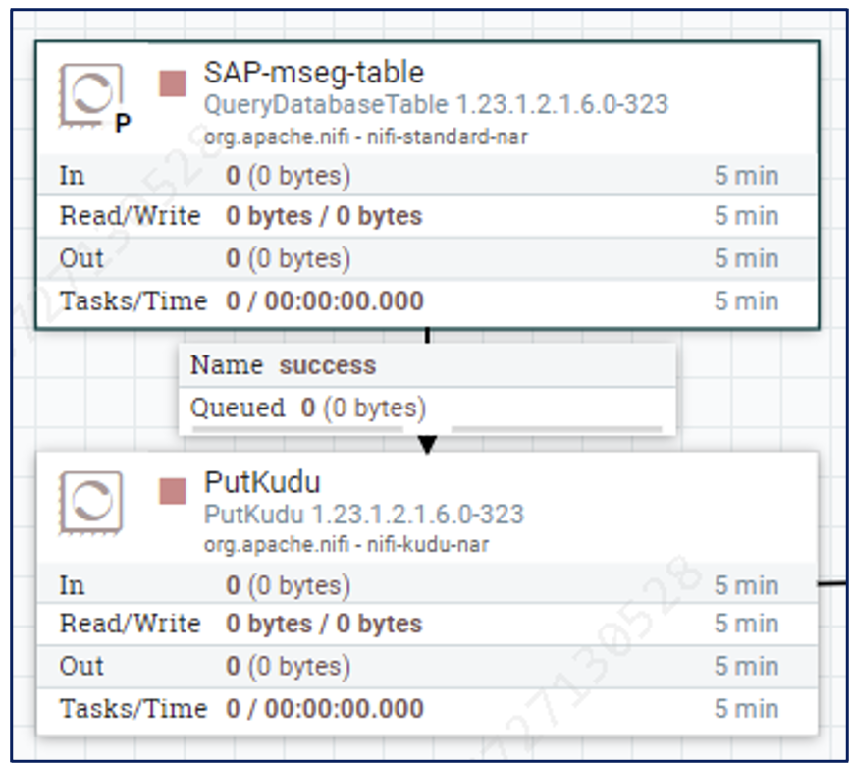Click 5 min beside PutKudu Tasks/Time
852x764 pixels.
tap(747, 709)
